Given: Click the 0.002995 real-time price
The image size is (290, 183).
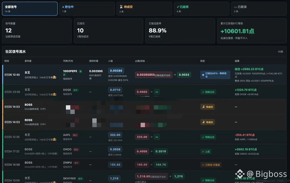Looking at the screenshot, I should (96, 71).
